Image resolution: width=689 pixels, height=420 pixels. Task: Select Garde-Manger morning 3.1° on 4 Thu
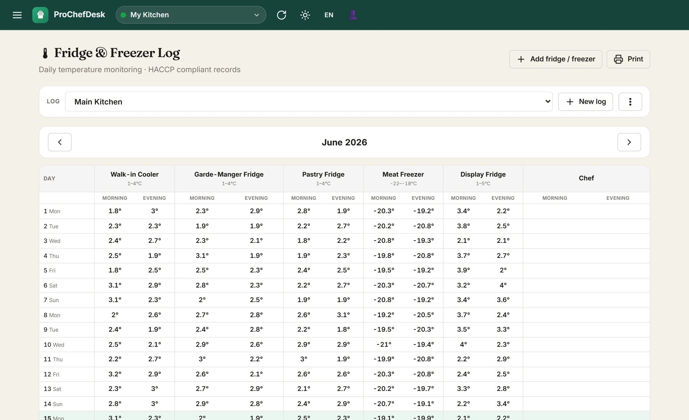click(x=202, y=255)
